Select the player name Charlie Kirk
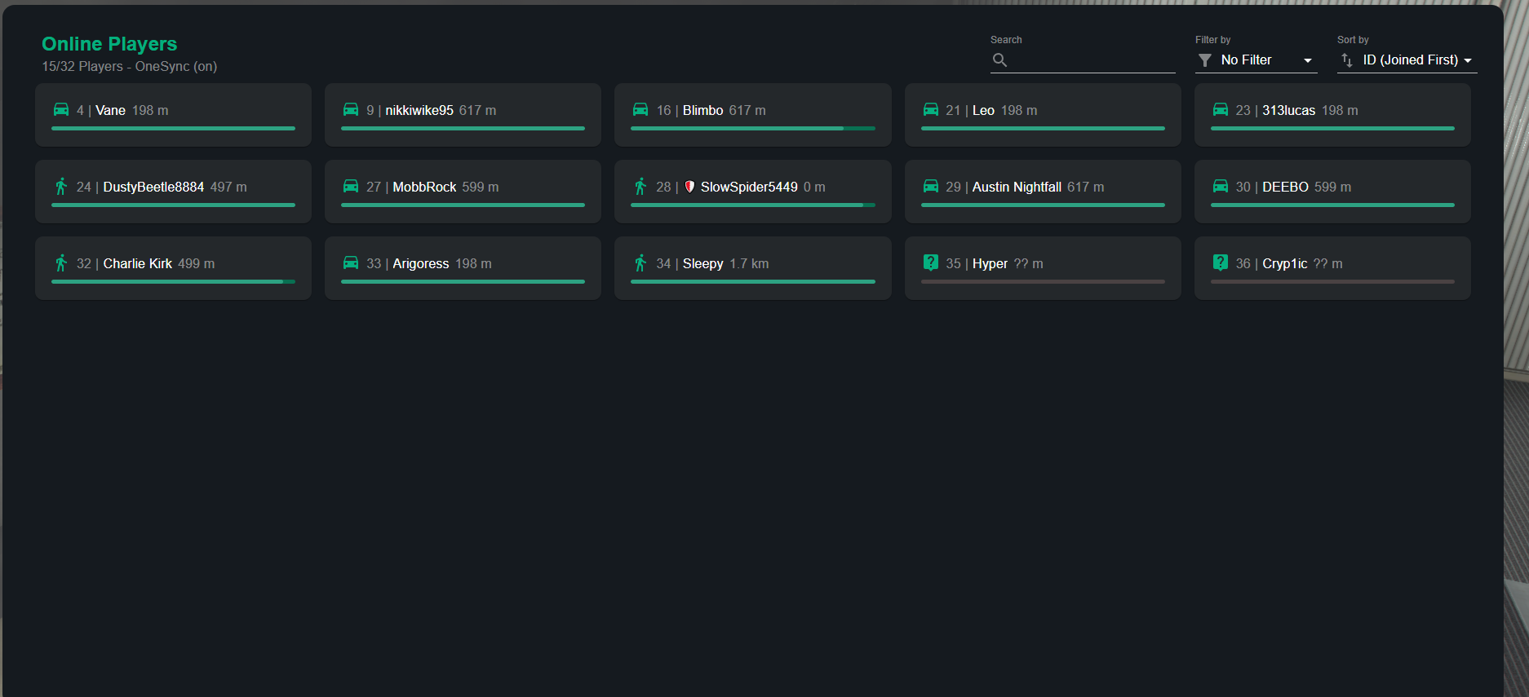 [x=138, y=263]
